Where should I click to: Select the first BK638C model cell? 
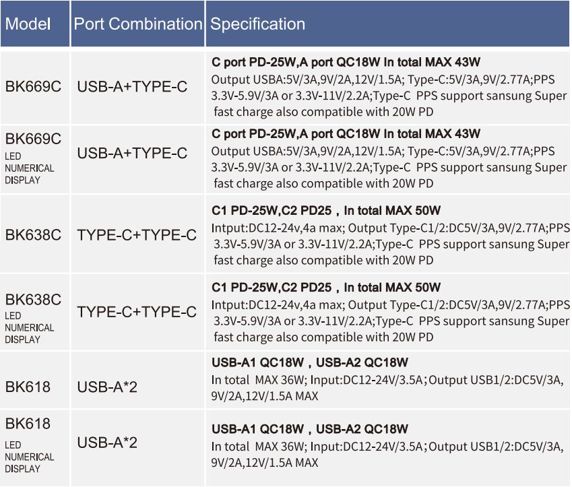[35, 234]
